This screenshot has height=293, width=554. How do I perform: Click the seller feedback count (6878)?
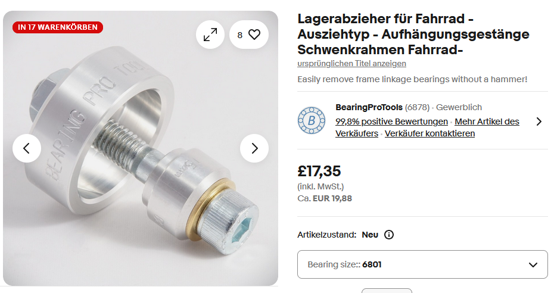pyautogui.click(x=417, y=107)
